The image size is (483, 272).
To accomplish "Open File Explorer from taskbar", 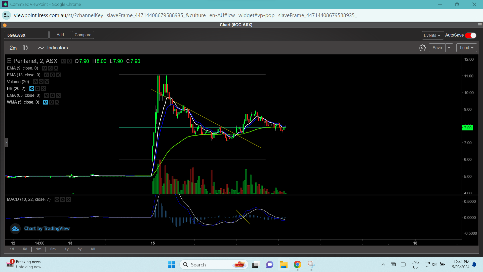I will click(284, 265).
